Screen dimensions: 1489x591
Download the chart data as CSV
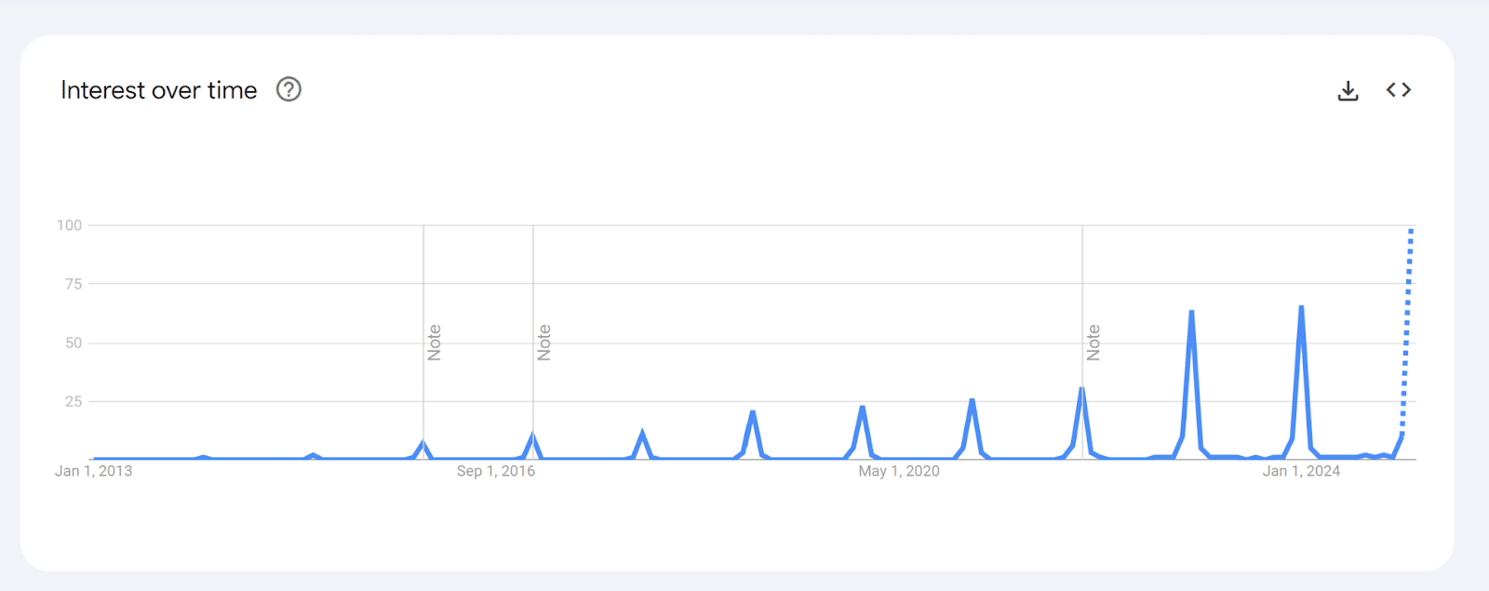[1348, 90]
